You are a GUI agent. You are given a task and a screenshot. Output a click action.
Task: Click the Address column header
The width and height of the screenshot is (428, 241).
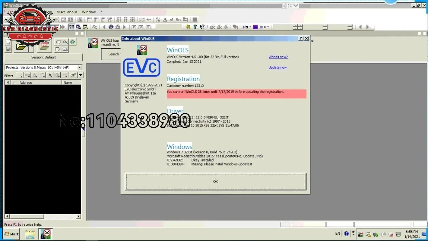[36, 83]
